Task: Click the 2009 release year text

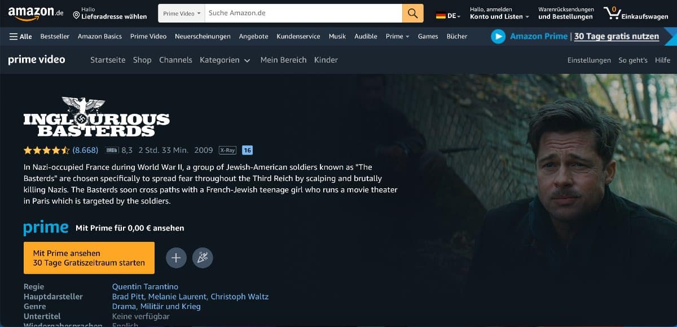Action: pos(204,150)
